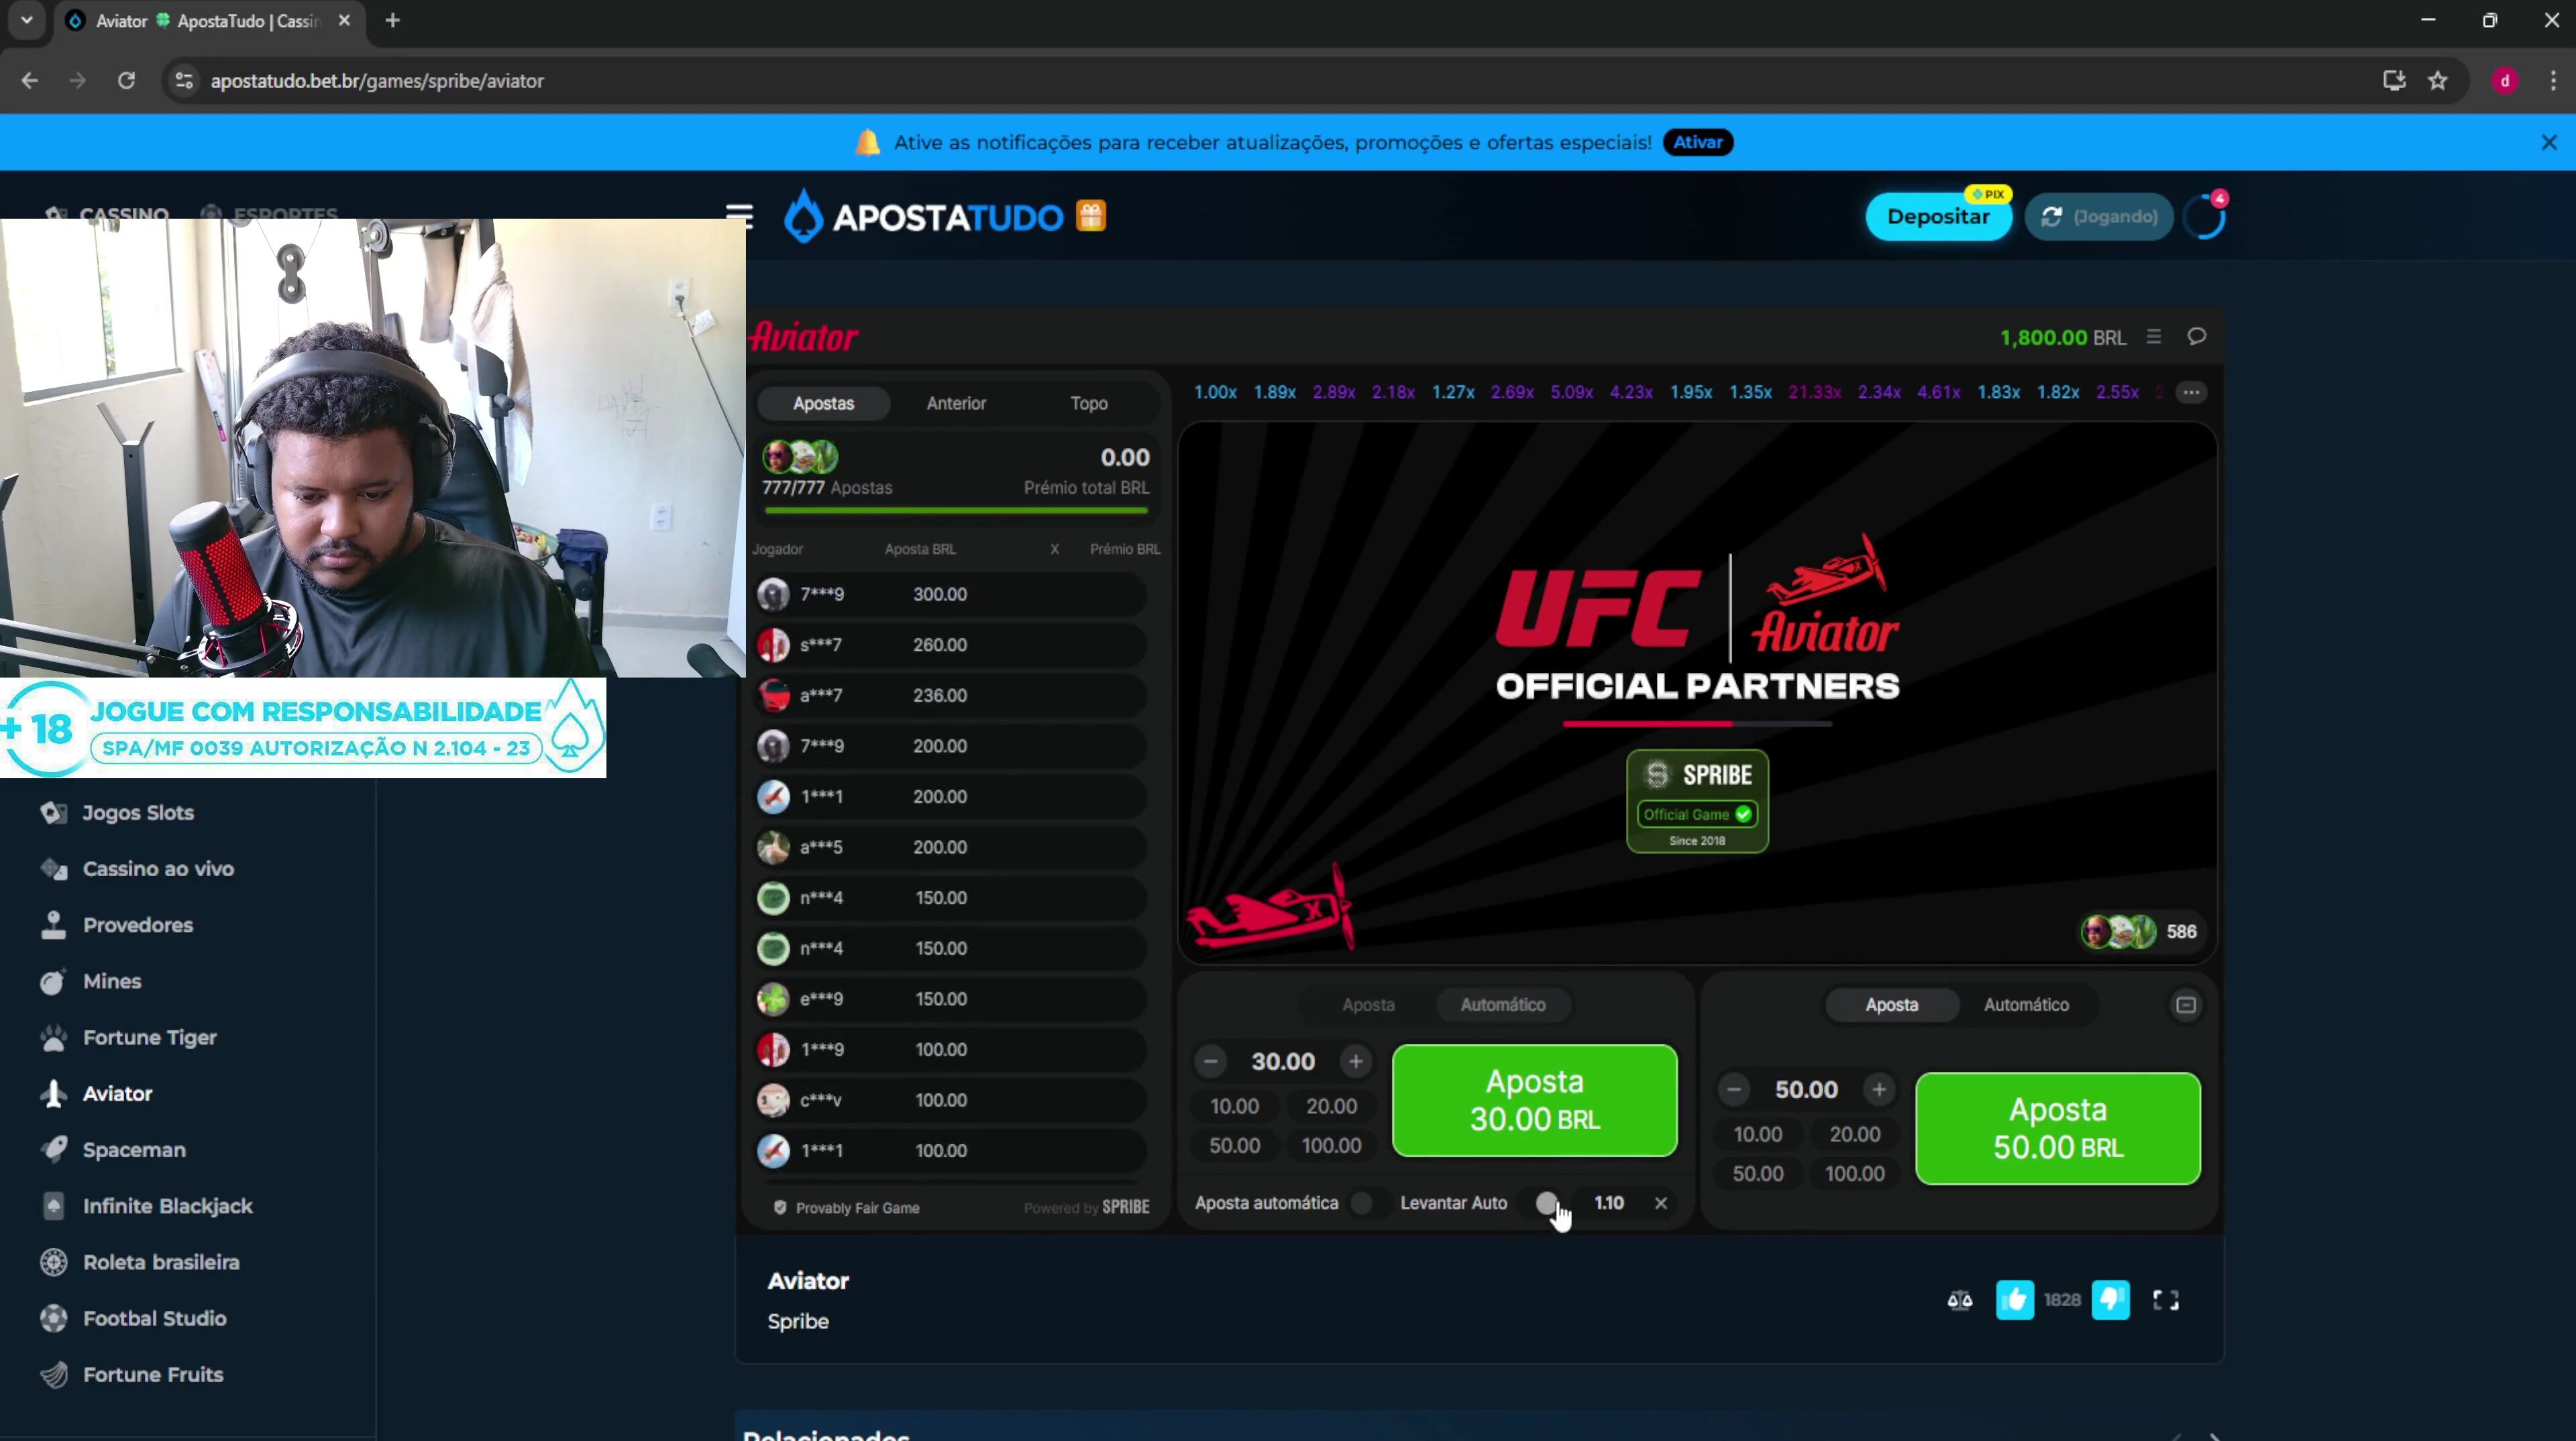This screenshot has width=2576, height=1441.
Task: Open a new browser tab
Action: tap(393, 20)
